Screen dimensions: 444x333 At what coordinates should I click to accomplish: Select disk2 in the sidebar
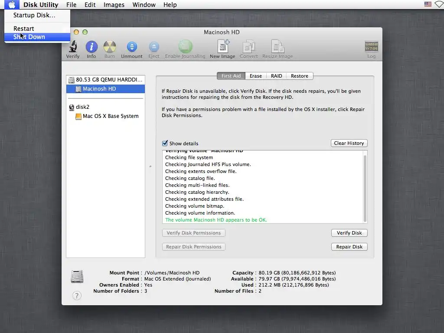106,107
